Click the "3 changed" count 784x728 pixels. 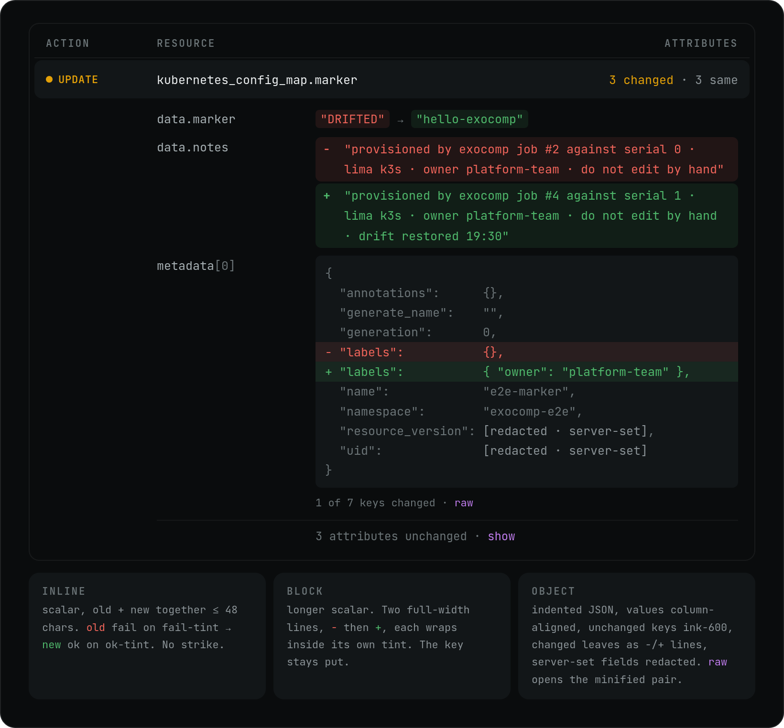[641, 80]
